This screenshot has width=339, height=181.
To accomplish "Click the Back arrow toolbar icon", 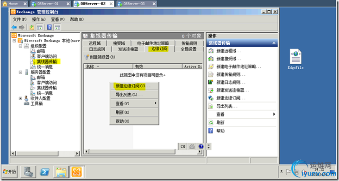I will pyautogui.click(x=14, y=27).
